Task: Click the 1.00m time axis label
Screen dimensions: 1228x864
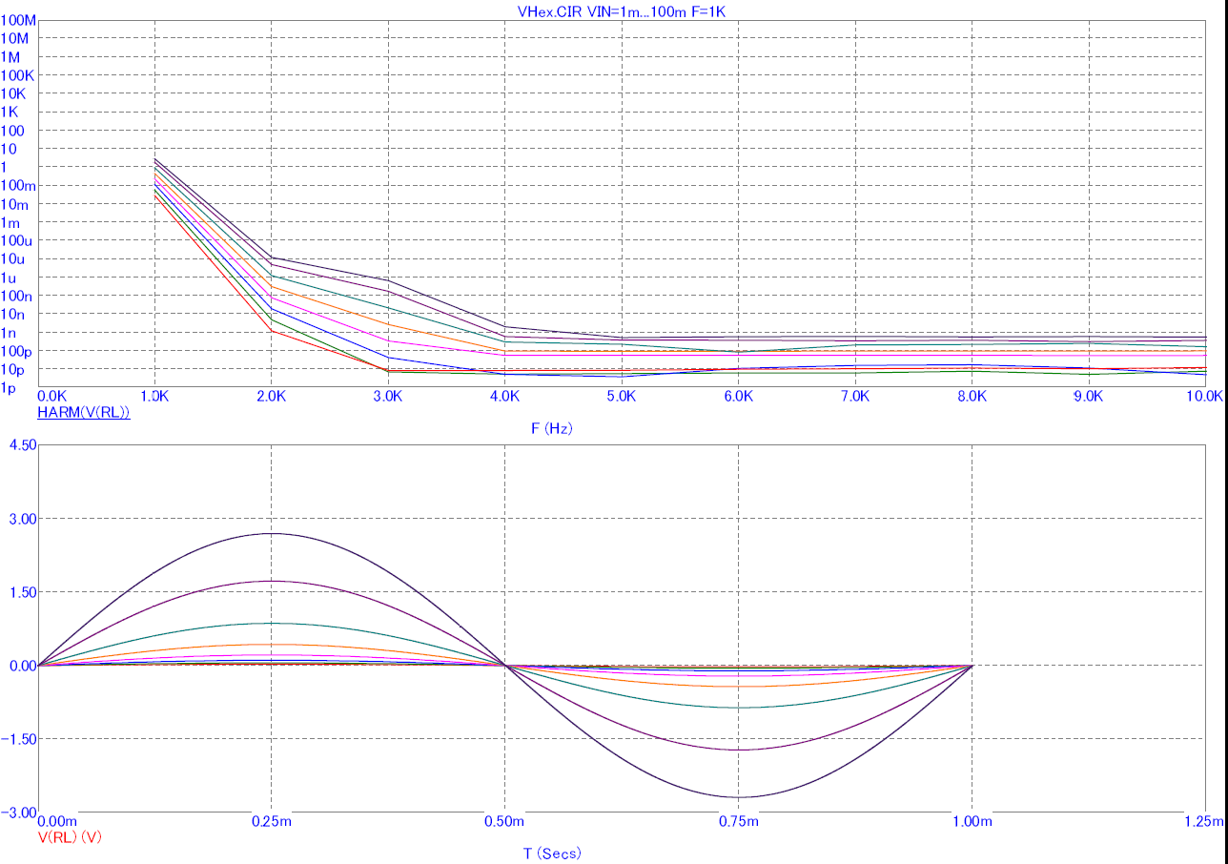Action: (972, 820)
